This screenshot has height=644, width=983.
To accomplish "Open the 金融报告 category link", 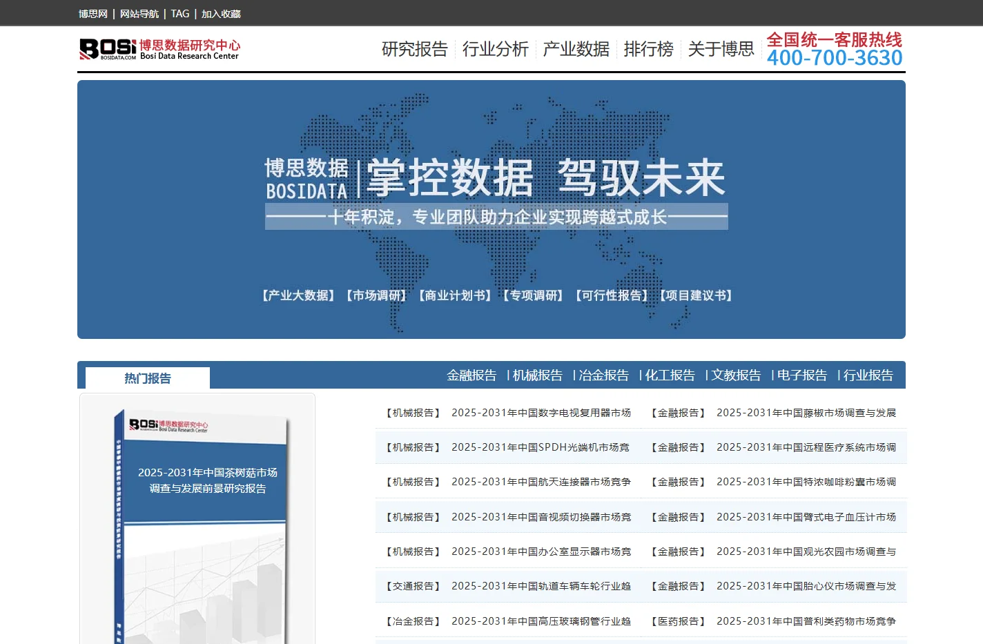I will tap(471, 375).
